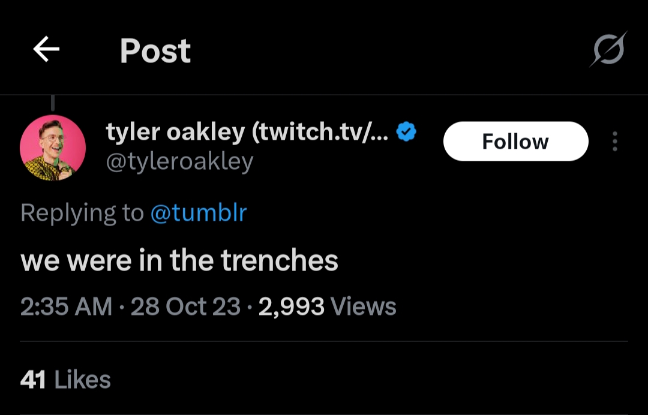This screenshot has height=415, width=648.
Task: Tap the "Post" header title
Action: (x=155, y=50)
